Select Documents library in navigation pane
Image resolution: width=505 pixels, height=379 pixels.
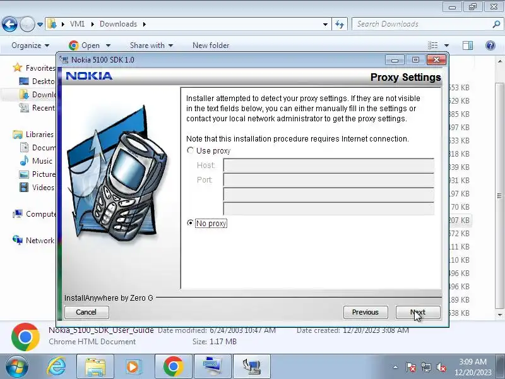(x=37, y=148)
